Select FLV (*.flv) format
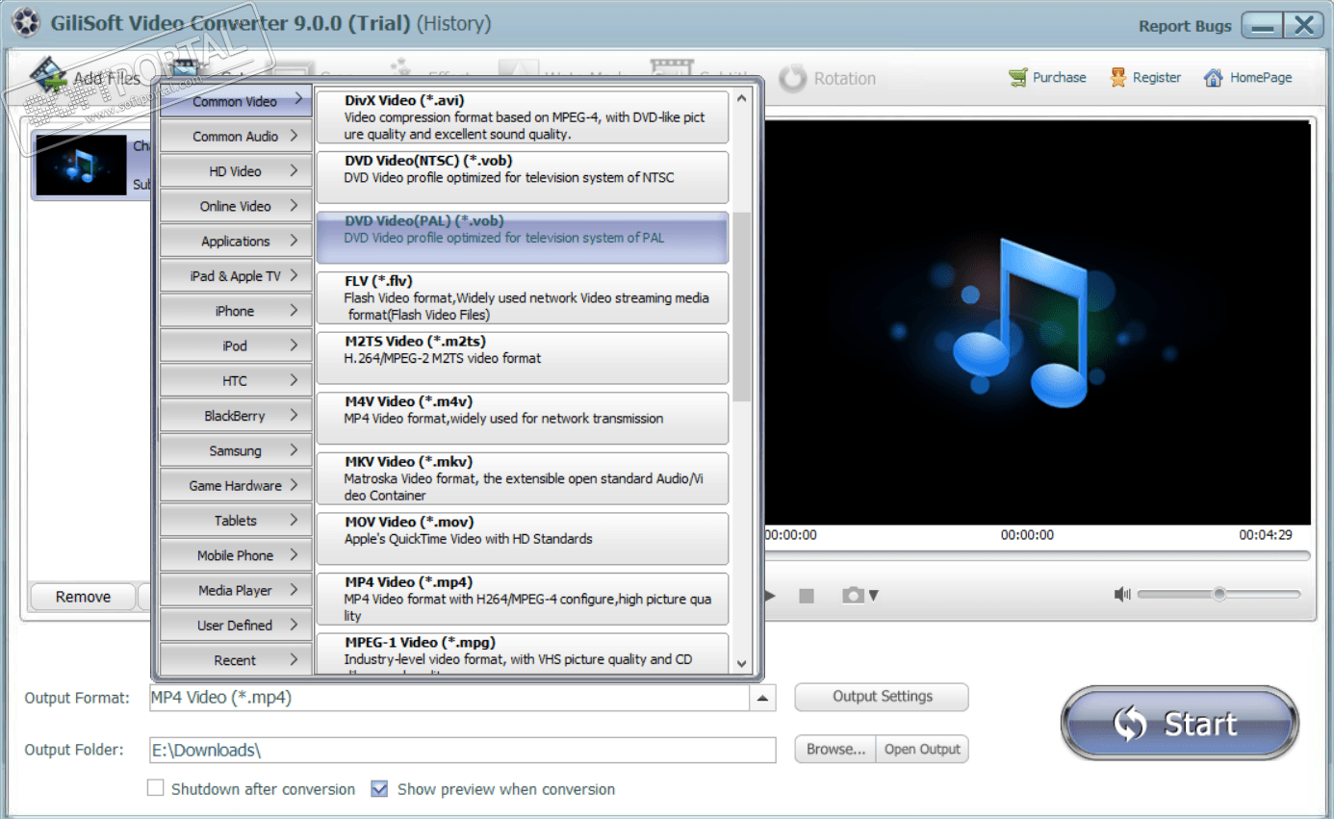This screenshot has height=819, width=1334. tap(523, 297)
